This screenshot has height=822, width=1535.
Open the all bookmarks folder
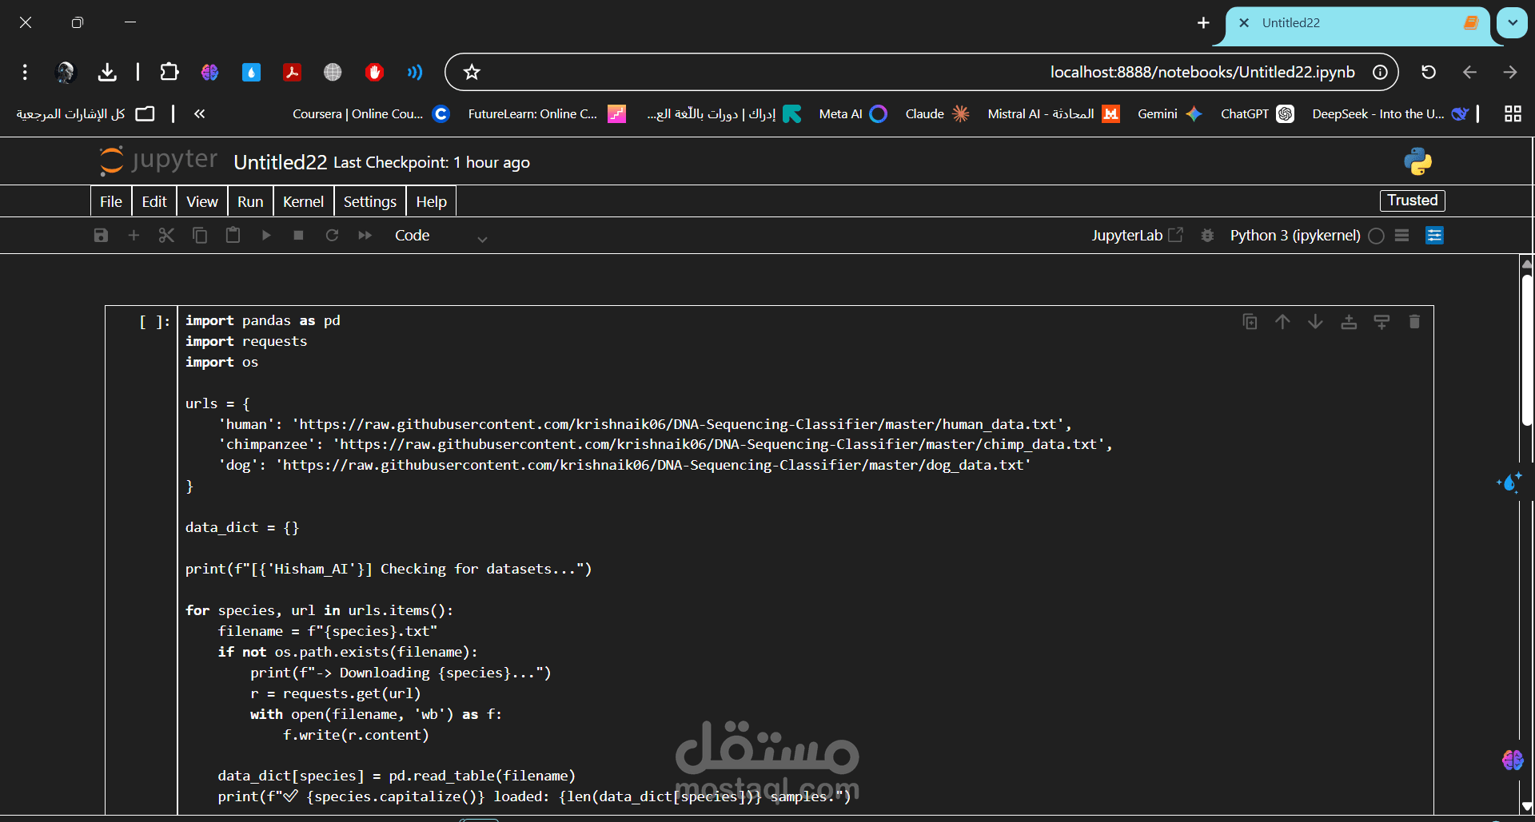[x=86, y=114]
